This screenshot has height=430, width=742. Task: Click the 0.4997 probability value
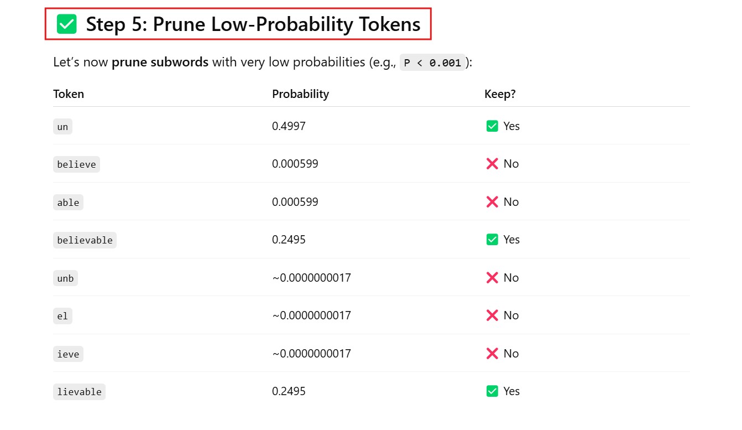click(x=289, y=126)
